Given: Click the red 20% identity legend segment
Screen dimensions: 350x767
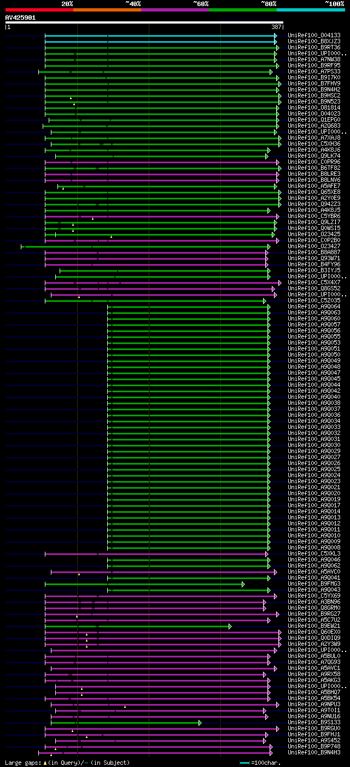Looking at the screenshot, I should (39, 10).
